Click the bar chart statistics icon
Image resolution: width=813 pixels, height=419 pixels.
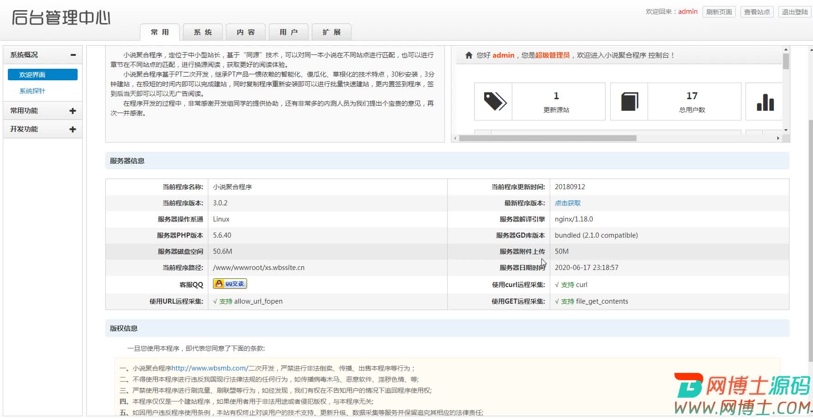tap(765, 102)
